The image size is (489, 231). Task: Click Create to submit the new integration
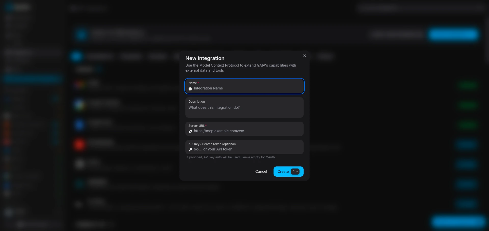tap(283, 172)
